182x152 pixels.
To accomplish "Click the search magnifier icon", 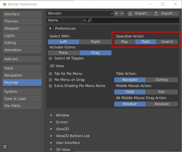I will pos(89,20).
